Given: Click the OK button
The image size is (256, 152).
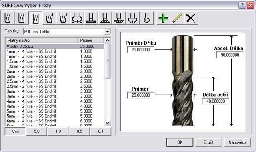Looking at the screenshot, I should [x=180, y=142].
